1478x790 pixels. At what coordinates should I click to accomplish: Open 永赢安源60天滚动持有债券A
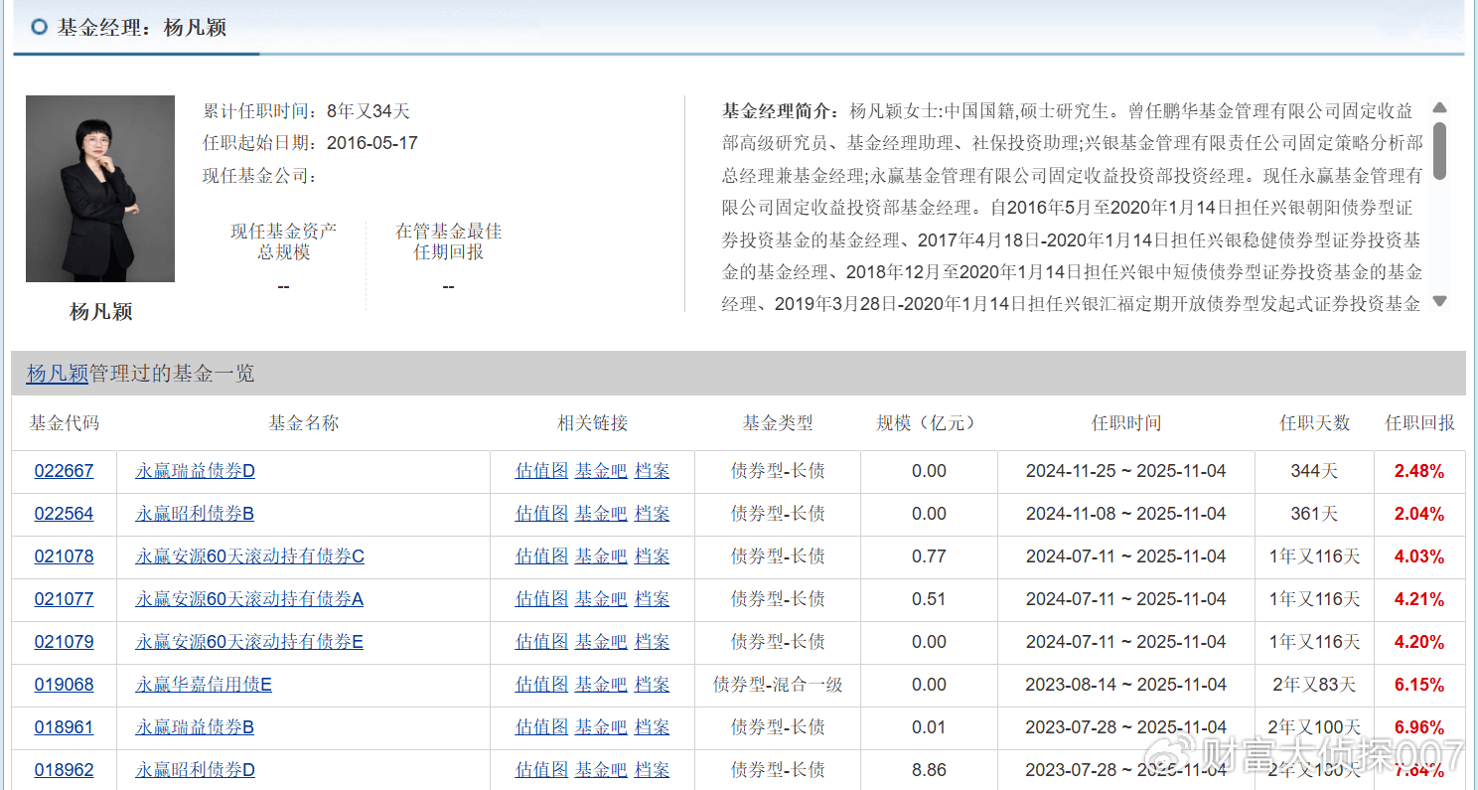[x=249, y=599]
